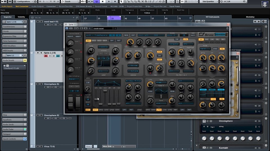This screenshot has width=270, height=151.
Task: Pick the Mute (X) tool in the toolbar
Action: coord(143,2)
